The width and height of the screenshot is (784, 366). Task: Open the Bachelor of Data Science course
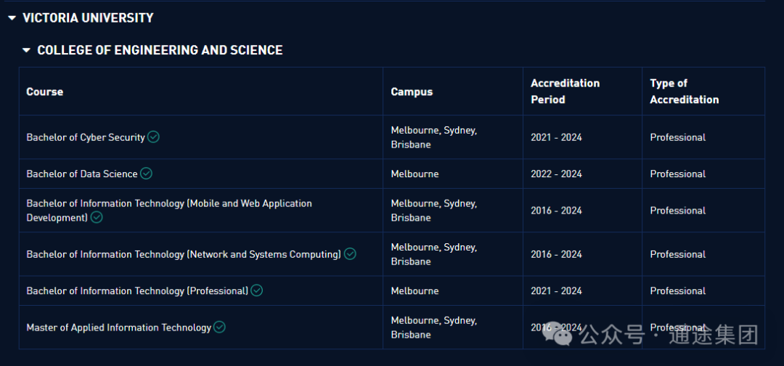coord(82,174)
